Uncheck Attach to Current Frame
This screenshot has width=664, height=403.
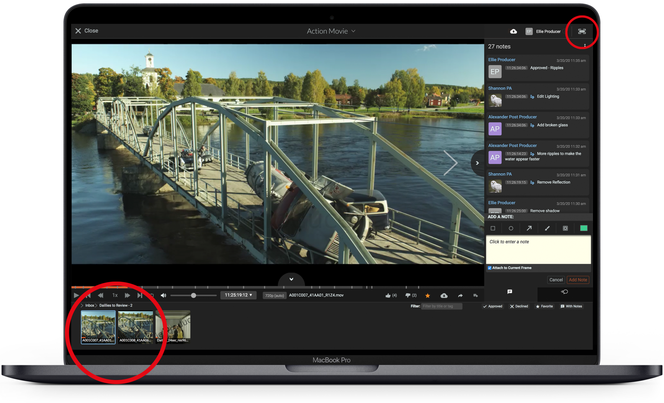point(490,268)
